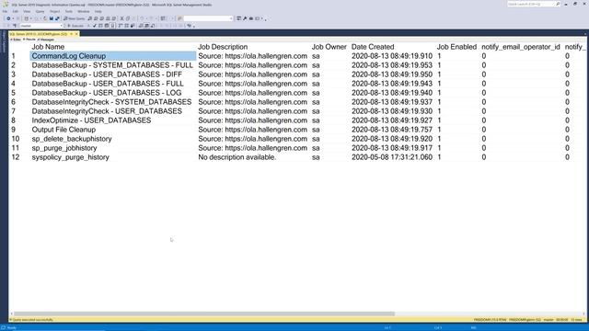Screen dimensions: 589x331
Task: Click the horizontal scrollbar thumb
Action: (204, 314)
